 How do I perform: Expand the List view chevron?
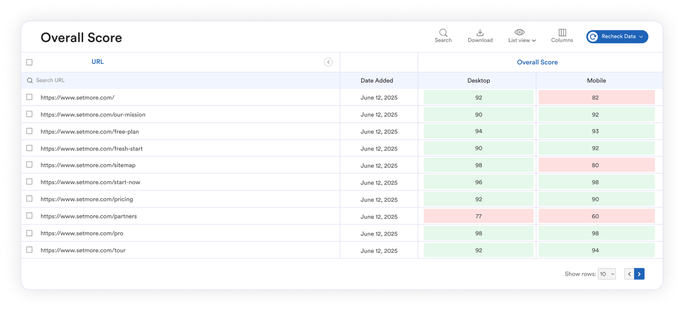(x=534, y=41)
